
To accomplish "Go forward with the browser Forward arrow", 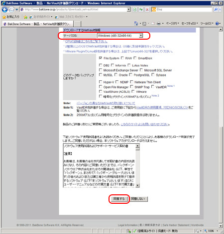I will tap(11, 10).
